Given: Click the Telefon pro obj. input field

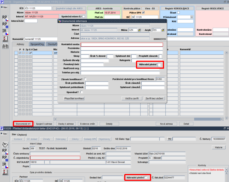Looking at the screenshot, I should point(120,72).
